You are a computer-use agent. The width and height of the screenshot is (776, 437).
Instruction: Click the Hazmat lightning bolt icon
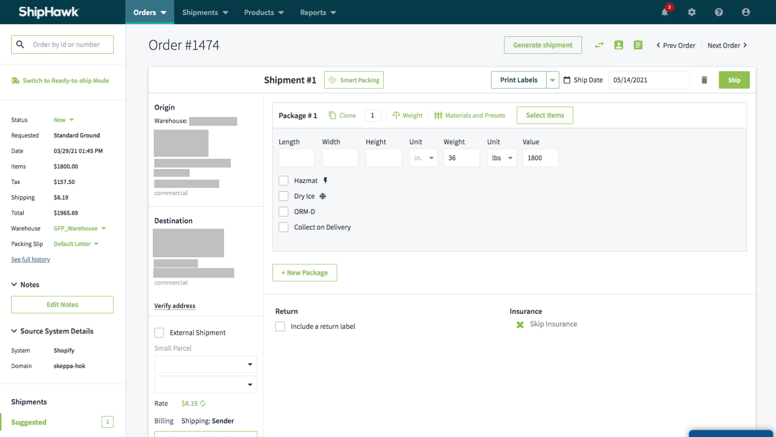coord(325,181)
